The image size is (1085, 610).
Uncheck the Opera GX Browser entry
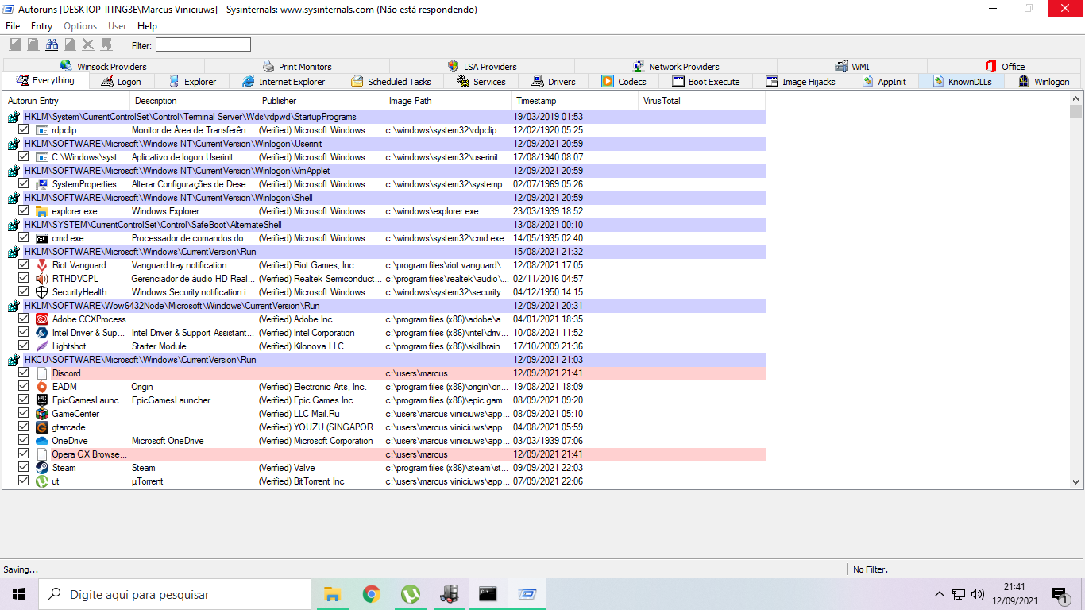(23, 454)
